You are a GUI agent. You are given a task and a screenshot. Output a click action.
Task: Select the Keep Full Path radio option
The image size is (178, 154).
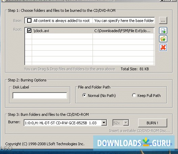click(x=134, y=95)
